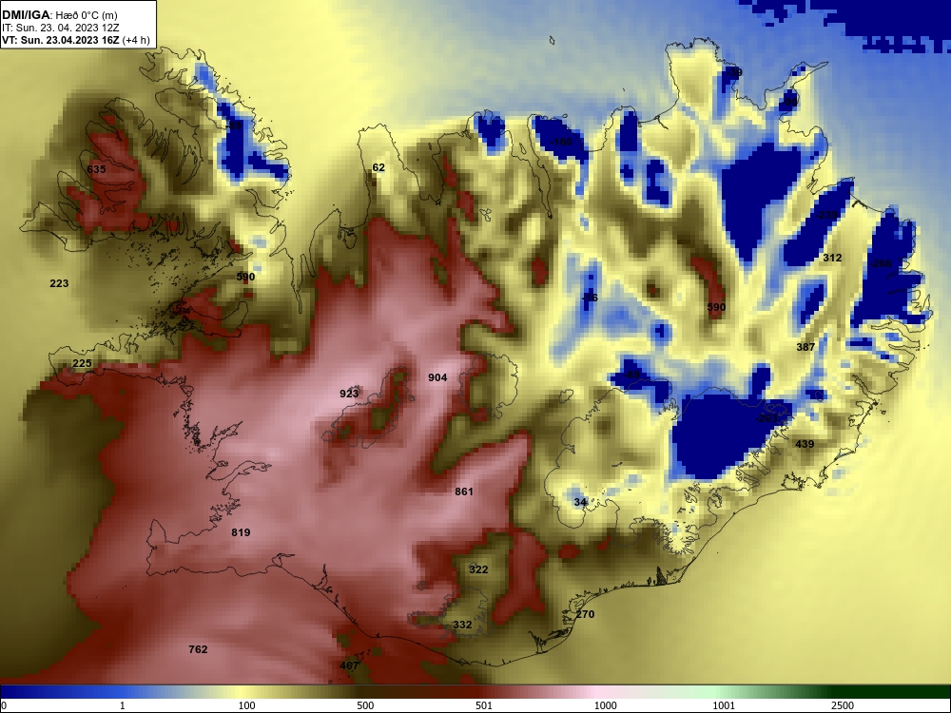Click the -263 value on the map
This screenshot has width=951, height=713.
[x=767, y=418]
